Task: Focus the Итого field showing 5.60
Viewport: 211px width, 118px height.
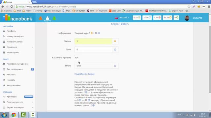Action: (x=93, y=66)
